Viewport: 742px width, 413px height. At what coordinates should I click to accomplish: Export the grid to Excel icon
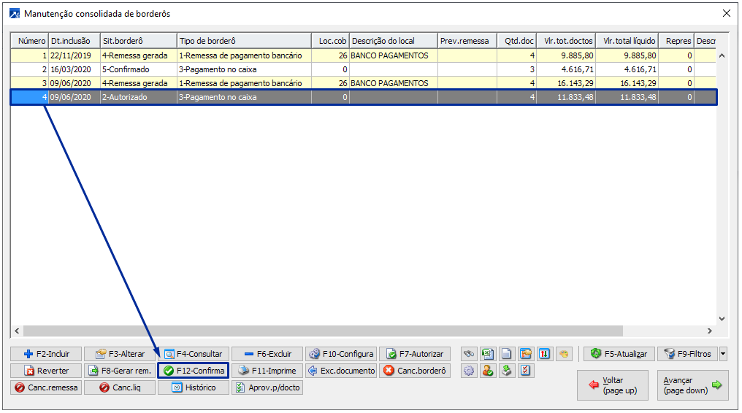(x=487, y=354)
